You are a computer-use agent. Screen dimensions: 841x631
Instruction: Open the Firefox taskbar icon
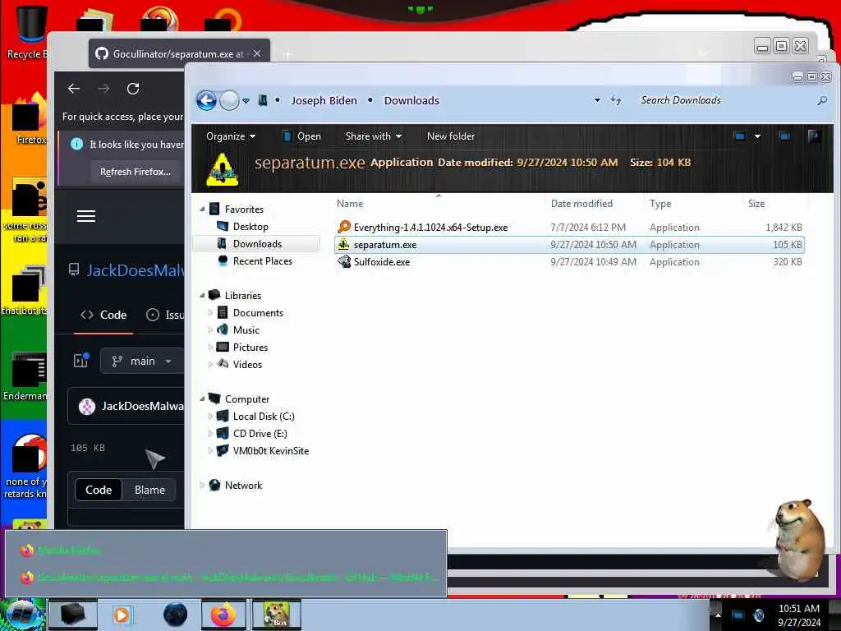click(x=223, y=615)
